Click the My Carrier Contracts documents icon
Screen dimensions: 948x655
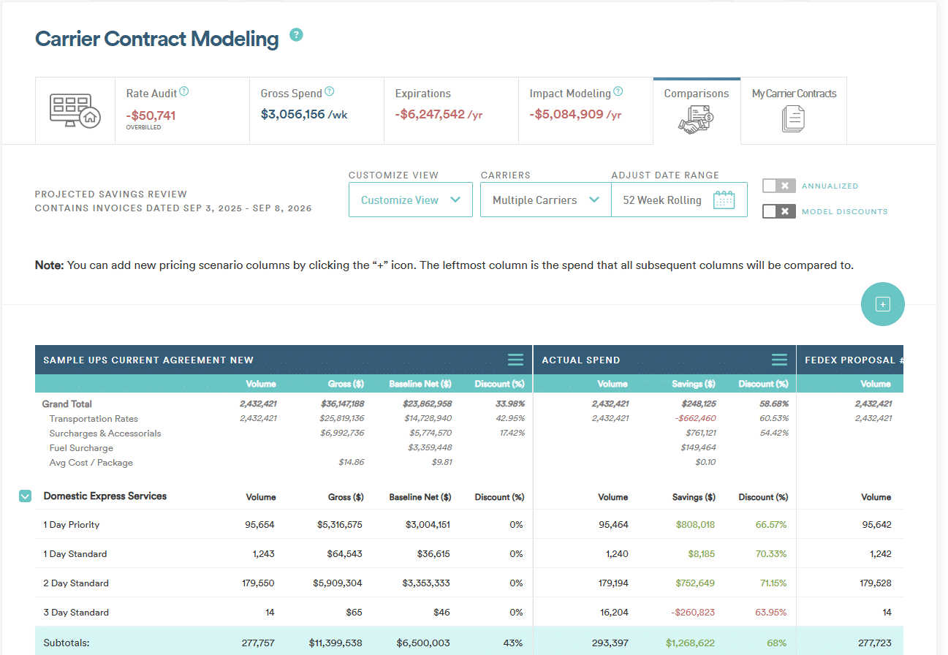[x=794, y=119]
